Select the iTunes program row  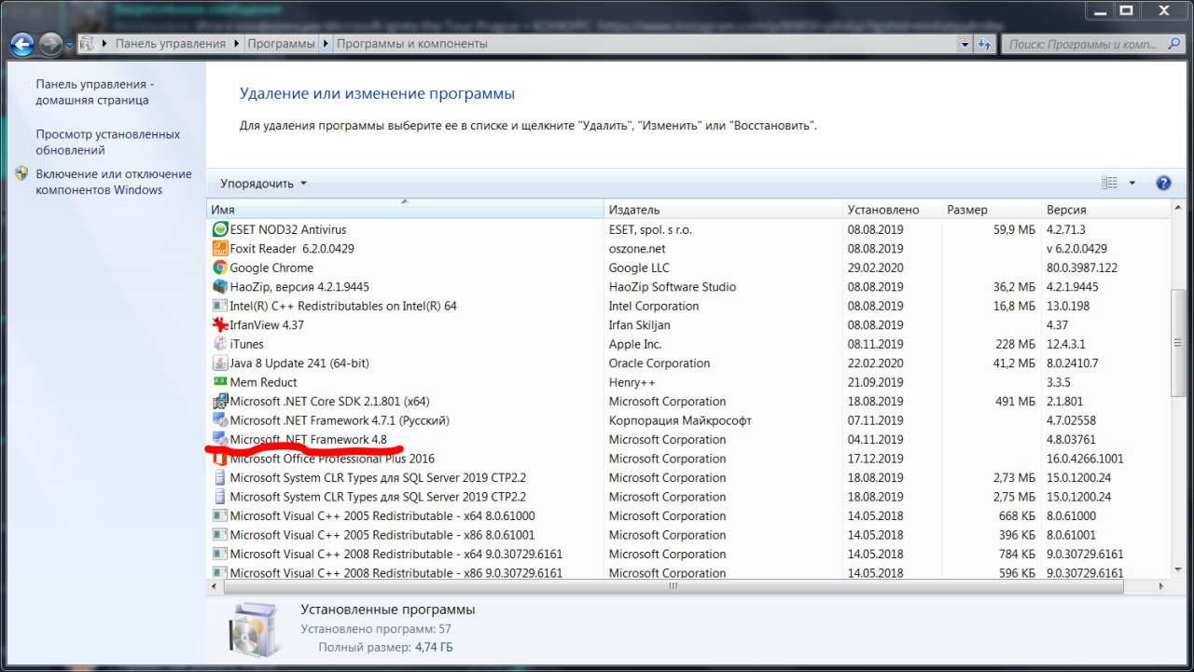click(687, 344)
